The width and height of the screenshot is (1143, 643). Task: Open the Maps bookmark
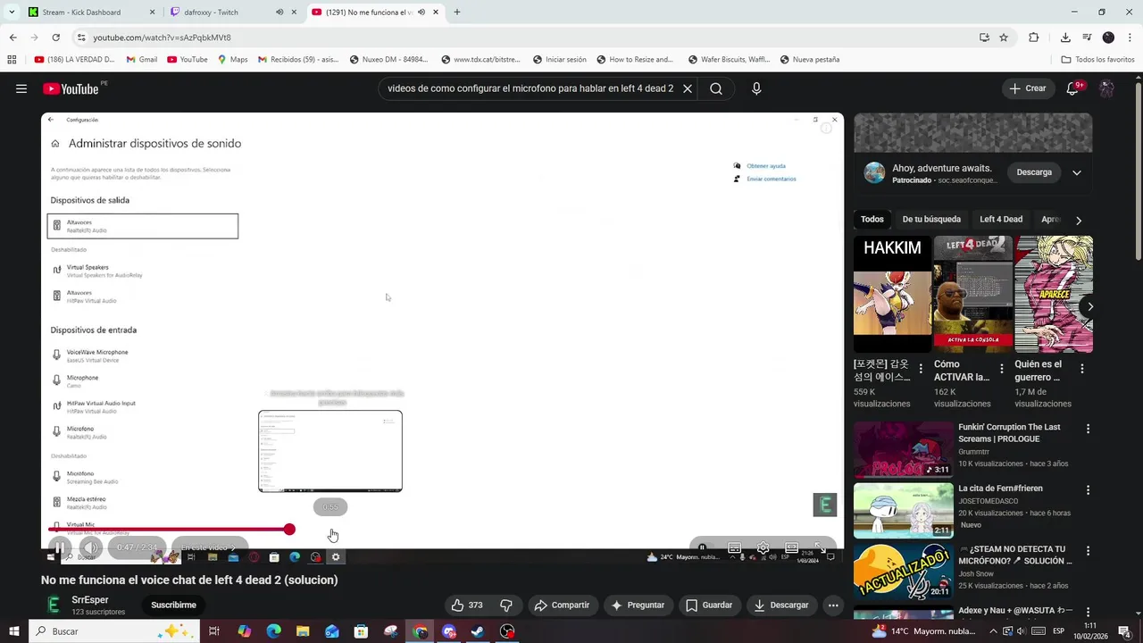pos(232,60)
